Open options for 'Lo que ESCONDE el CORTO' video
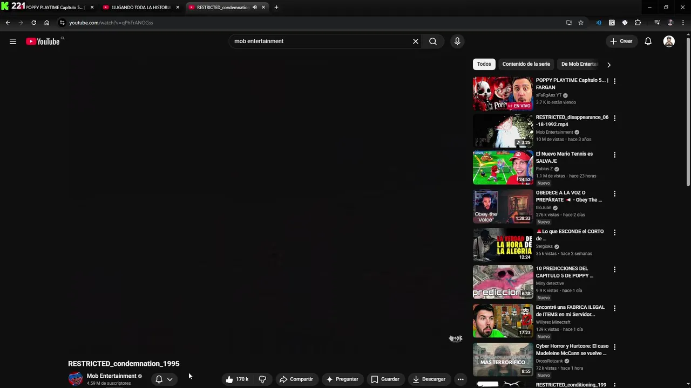The width and height of the screenshot is (691, 388). 614,233
